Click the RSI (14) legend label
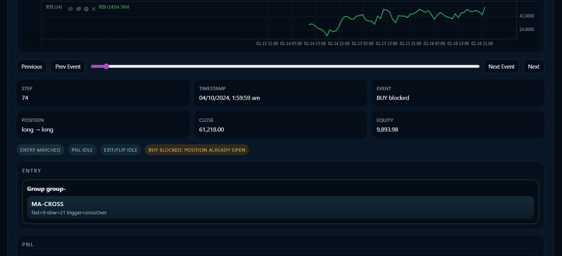This screenshot has height=256, width=562. click(x=54, y=7)
